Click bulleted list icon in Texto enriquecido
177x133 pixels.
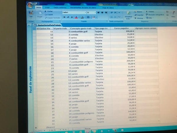(x=115, y=17)
